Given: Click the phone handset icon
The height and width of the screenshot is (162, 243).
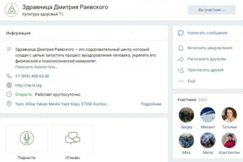Looking at the screenshot, I should click(x=9, y=76).
